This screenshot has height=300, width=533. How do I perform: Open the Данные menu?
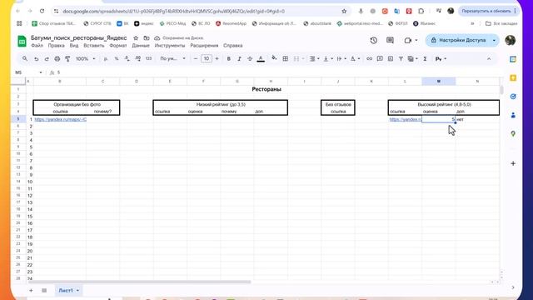[141, 46]
